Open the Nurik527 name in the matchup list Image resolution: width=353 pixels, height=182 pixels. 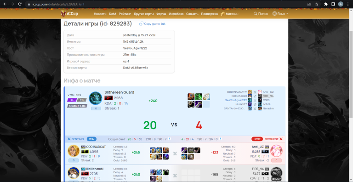click(241, 104)
